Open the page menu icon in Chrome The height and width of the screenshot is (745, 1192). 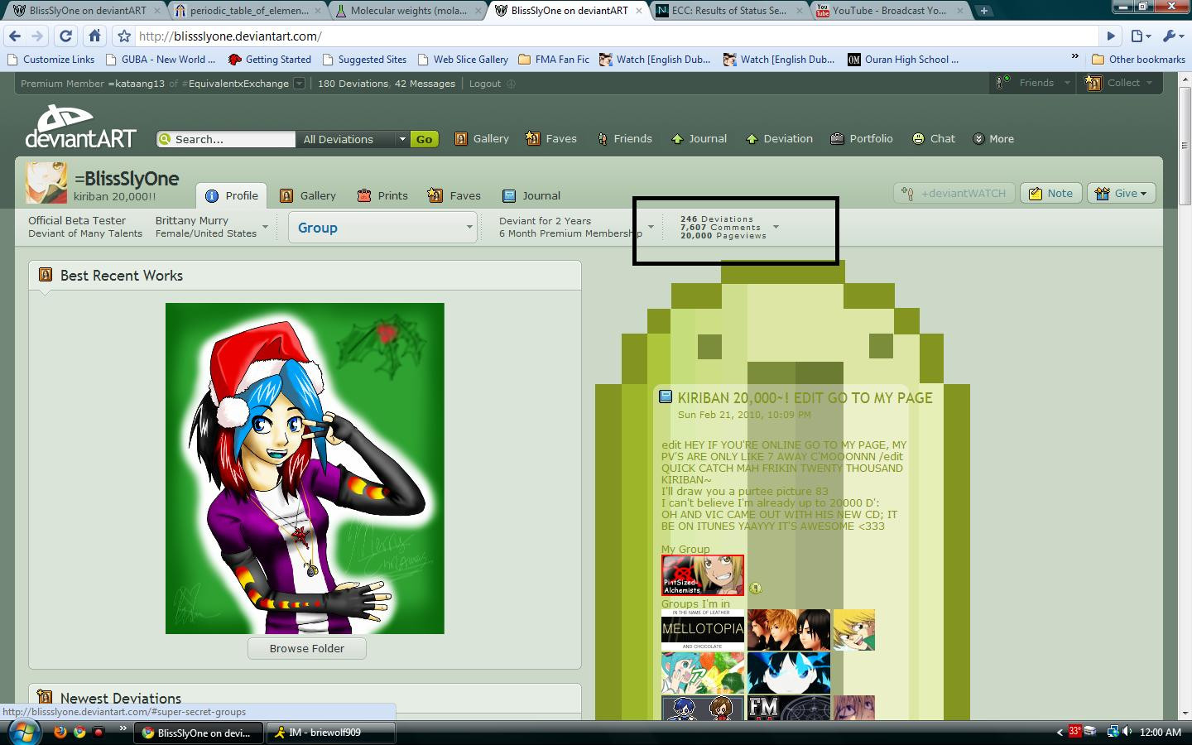pyautogui.click(x=1141, y=36)
